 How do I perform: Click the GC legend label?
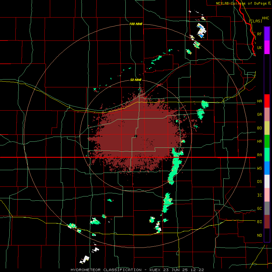click(259, 209)
